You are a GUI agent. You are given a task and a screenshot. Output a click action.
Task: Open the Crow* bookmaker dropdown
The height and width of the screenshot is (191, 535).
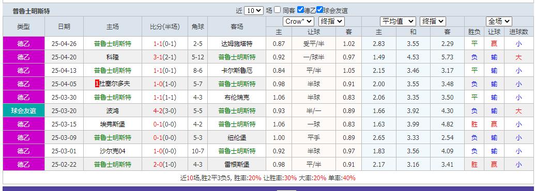pyautogui.click(x=298, y=22)
